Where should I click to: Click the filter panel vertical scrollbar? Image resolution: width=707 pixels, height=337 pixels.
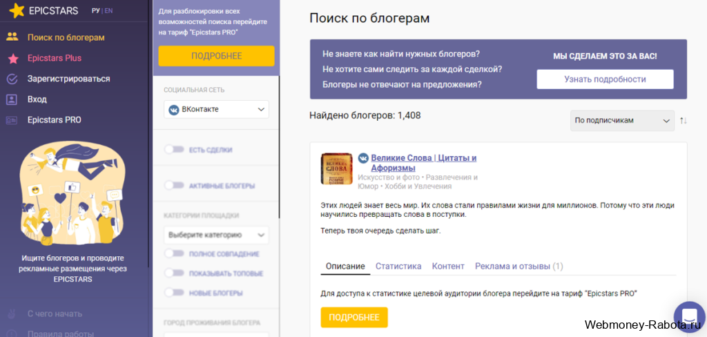[x=280, y=147]
